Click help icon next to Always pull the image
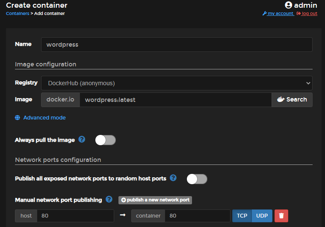The height and width of the screenshot is (227, 325). pyautogui.click(x=82, y=139)
